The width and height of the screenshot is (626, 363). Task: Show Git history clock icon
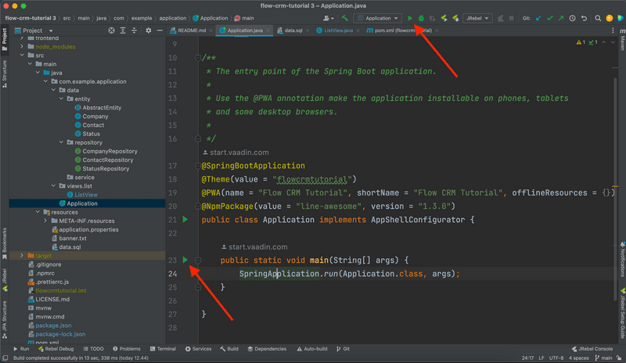click(573, 18)
